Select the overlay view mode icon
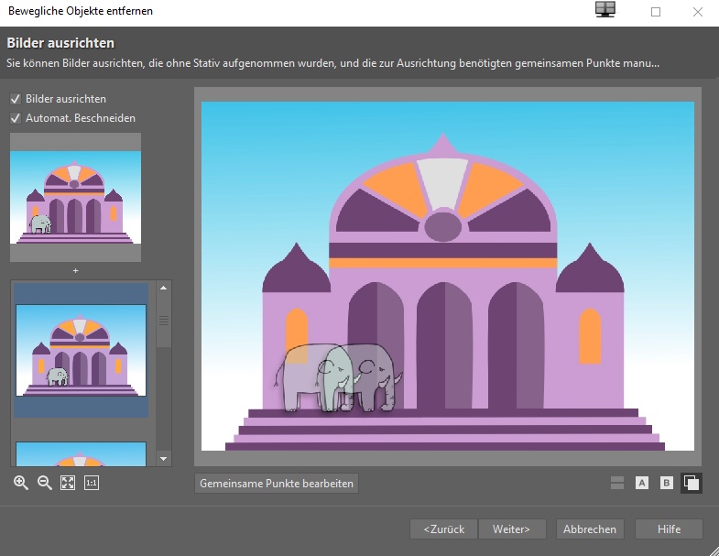 tap(692, 483)
